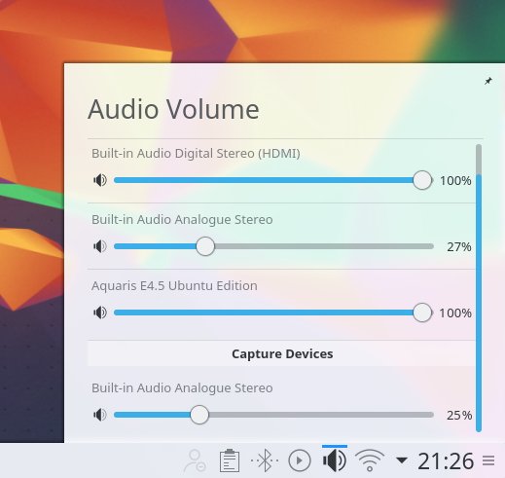Open the Bluetooth tray icon
The width and height of the screenshot is (505, 478).
point(265,460)
